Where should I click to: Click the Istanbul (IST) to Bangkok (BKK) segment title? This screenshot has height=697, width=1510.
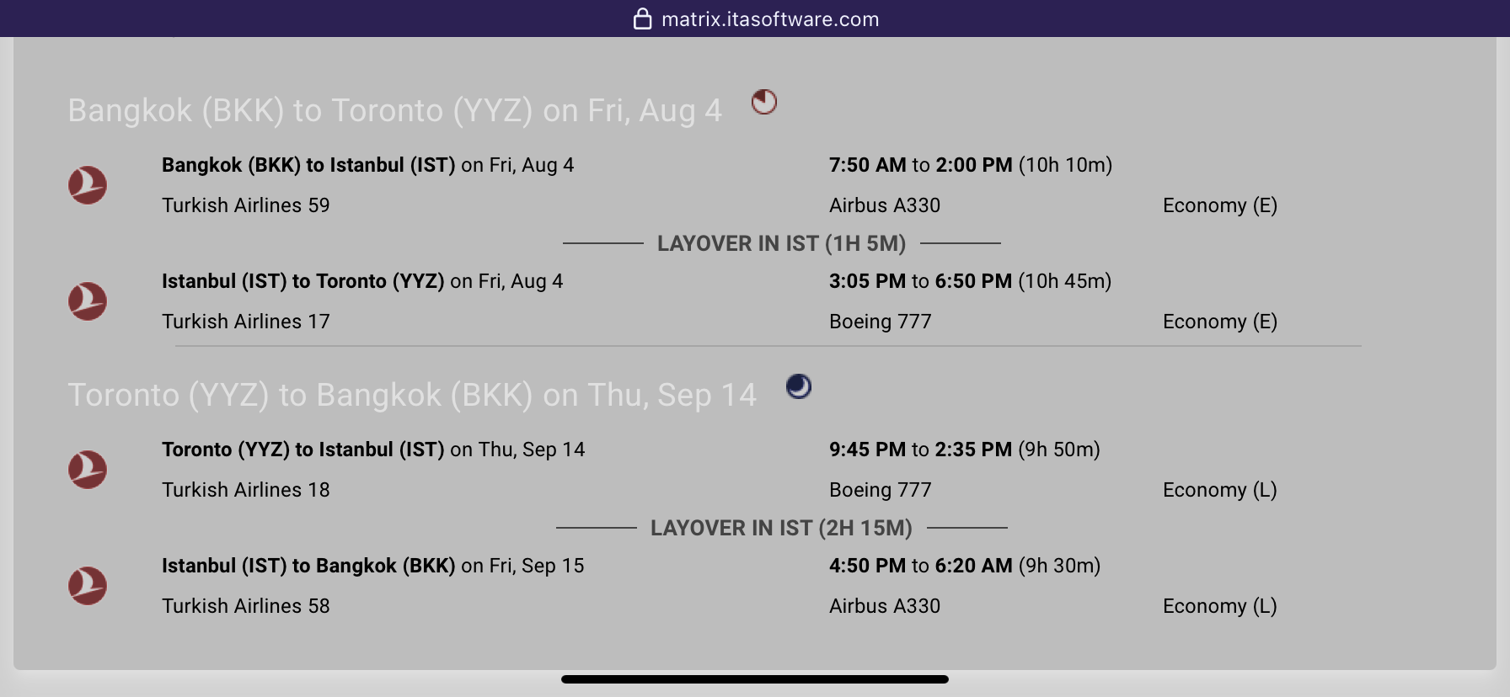pos(308,566)
